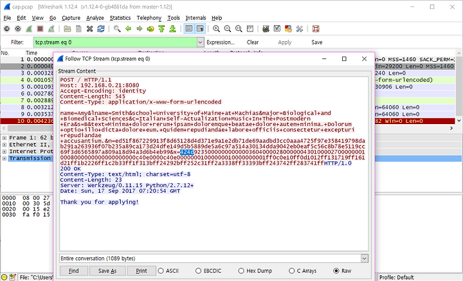This screenshot has height=281, width=463.
Task: Click packet list horizontal scroll right arrow
Action: pos(451,128)
